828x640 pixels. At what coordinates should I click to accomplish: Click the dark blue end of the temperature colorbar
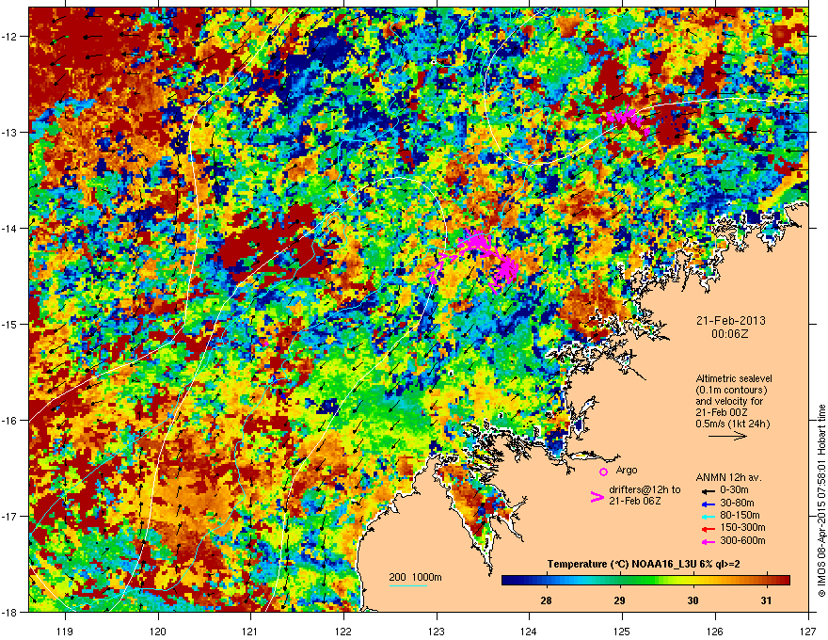(507, 580)
